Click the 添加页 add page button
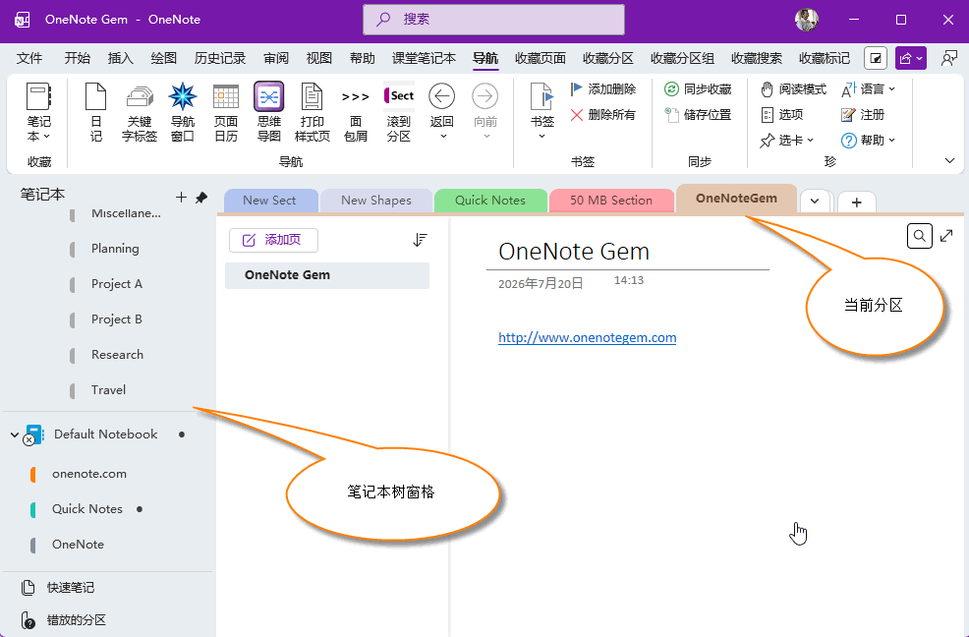 [x=273, y=240]
